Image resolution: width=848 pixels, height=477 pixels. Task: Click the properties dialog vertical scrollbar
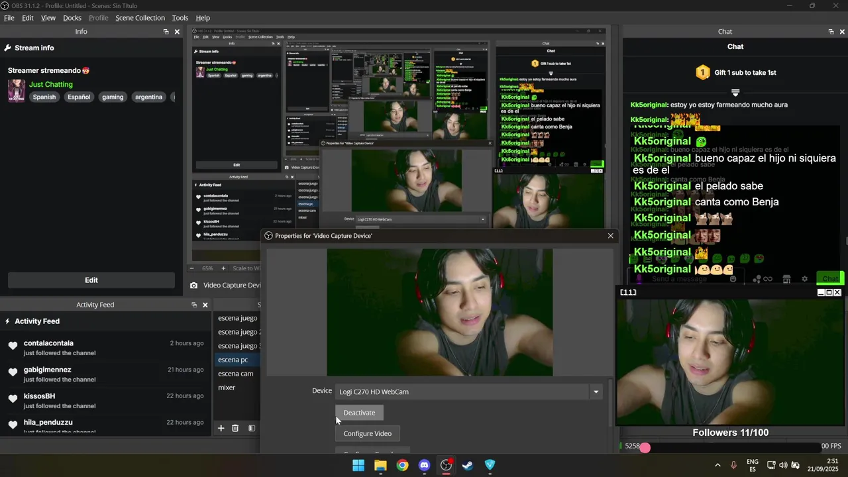click(x=610, y=404)
